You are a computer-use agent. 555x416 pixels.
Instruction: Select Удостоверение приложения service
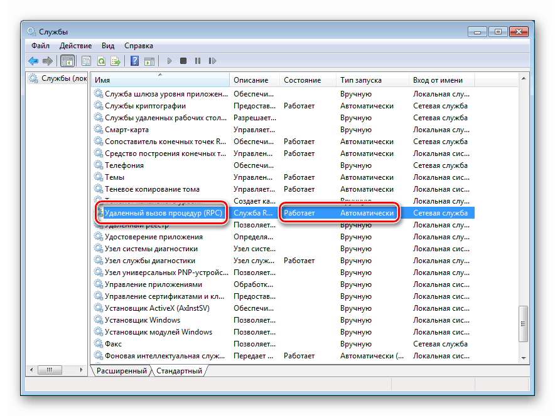coord(284,237)
